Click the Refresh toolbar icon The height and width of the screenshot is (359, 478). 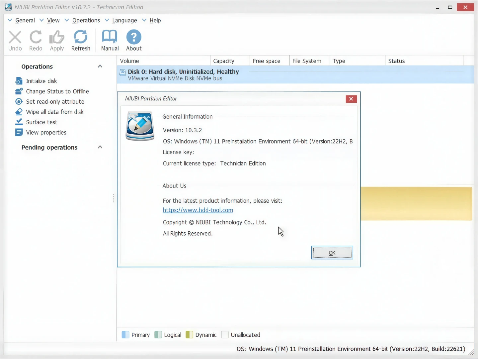coord(81,37)
